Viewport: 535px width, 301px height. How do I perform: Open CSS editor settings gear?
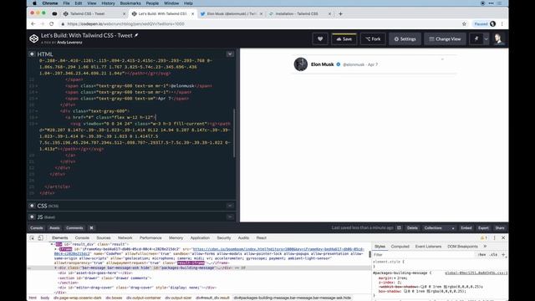(x=32, y=206)
